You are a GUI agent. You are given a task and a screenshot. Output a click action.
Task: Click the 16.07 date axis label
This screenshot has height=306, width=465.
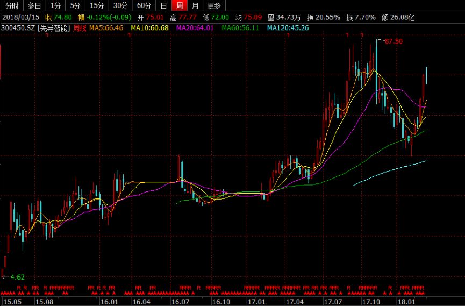180,302
